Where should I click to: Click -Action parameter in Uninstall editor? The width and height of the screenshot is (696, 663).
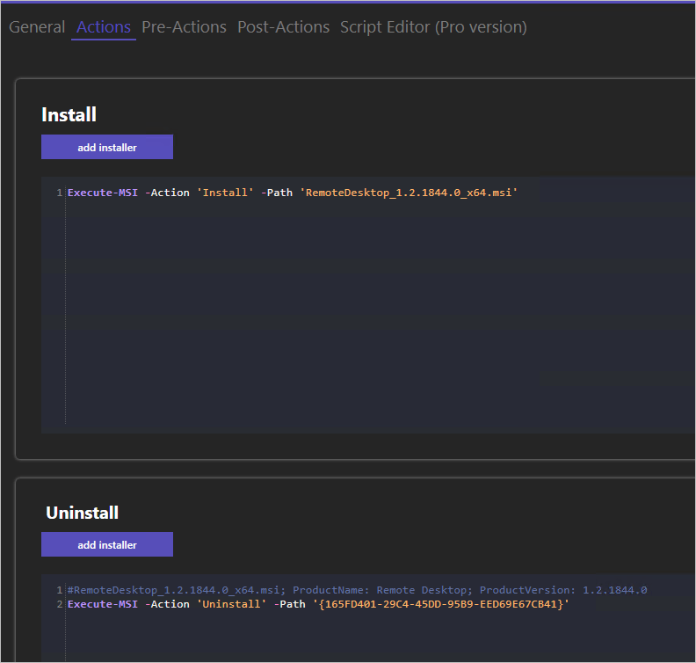pos(167,604)
